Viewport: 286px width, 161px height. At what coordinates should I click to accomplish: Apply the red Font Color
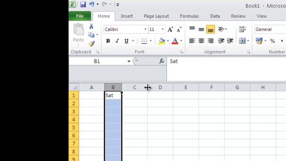(x=175, y=41)
